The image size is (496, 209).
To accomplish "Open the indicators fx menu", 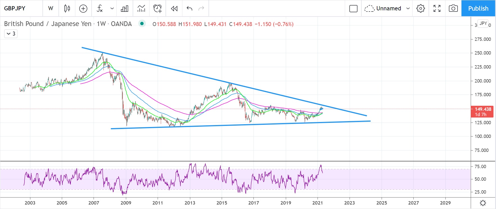I will point(99,8).
